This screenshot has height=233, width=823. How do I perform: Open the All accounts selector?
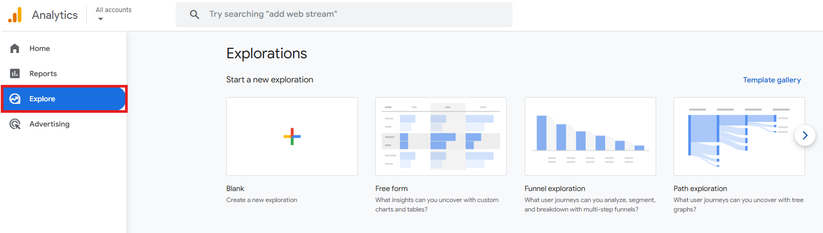pos(114,14)
